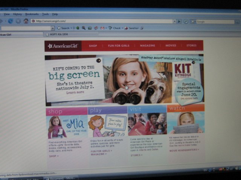Open the Google toolbar search box dropdown
Viewport: 241px width, 180px height.
click(53, 28)
